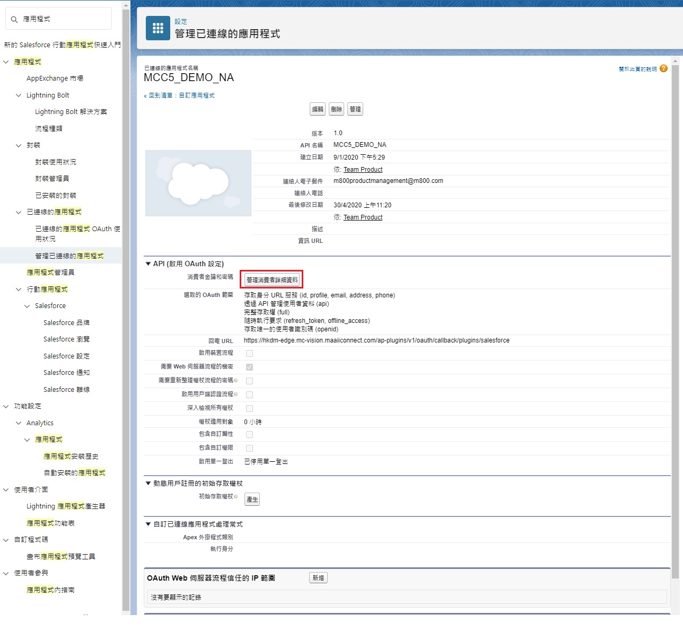Viewport: 683px width, 640px height.
Task: Collapse the 已連線的應用程式 sidebar chevron
Action: (x=19, y=212)
